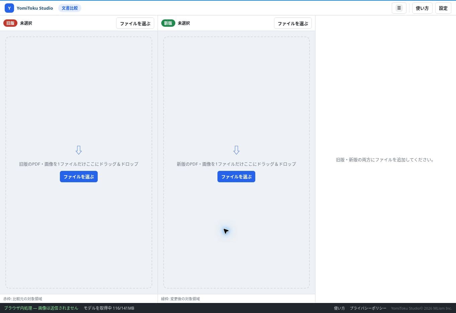Click message asking to add both files
456x313 pixels.
point(385,160)
